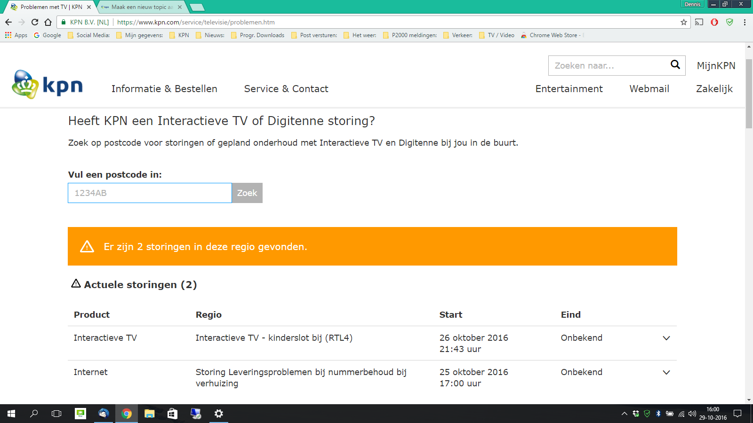Click the browser forward arrow

coord(22,22)
